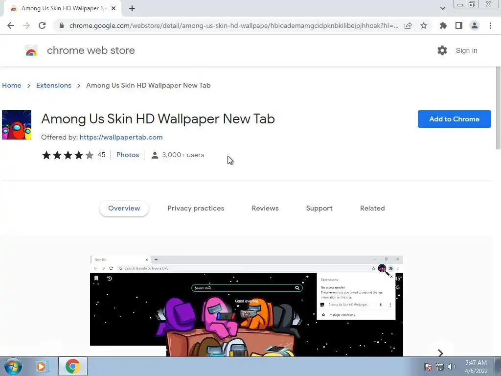Image resolution: width=501 pixels, height=376 pixels.
Task: Click the browser forward arrow
Action: (x=26, y=25)
